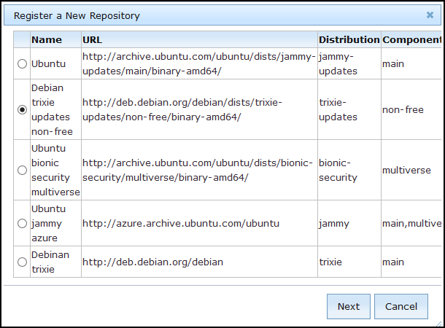The height and width of the screenshot is (328, 445).
Task: Click the Debinan trixie name cell
Action: pyautogui.click(x=55, y=262)
